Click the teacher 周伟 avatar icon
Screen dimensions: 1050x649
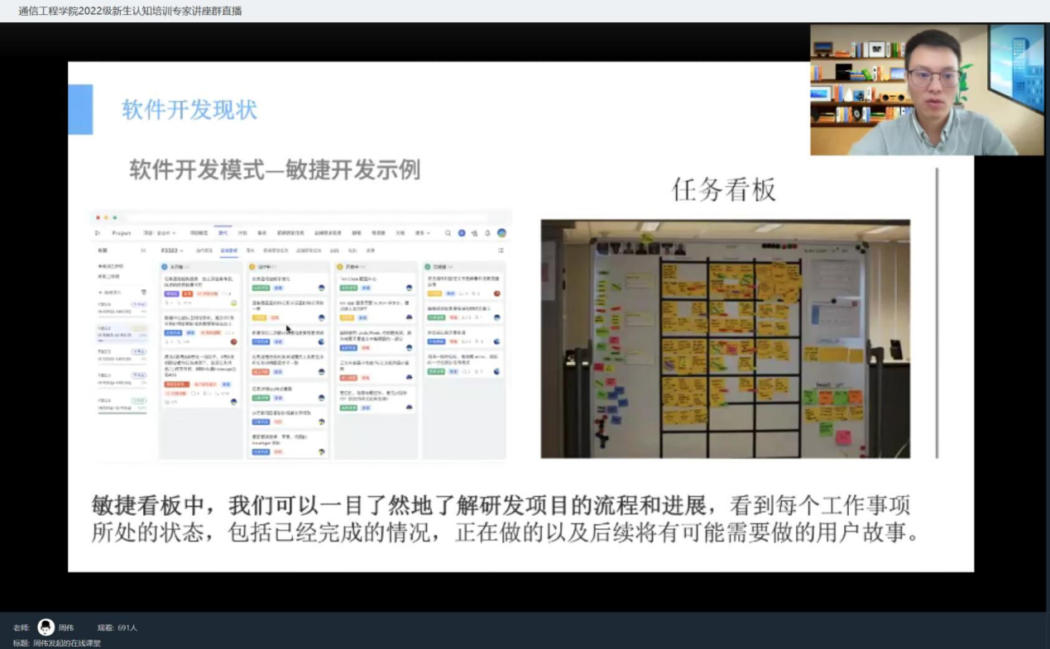[x=46, y=628]
